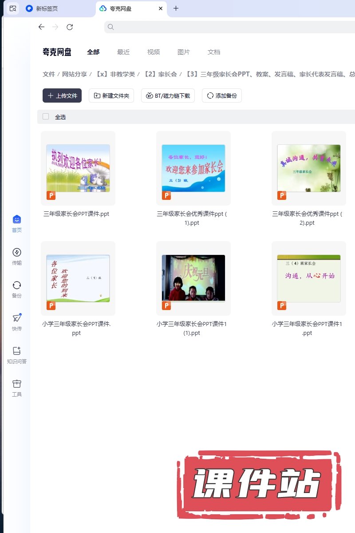Open the 快传 quick transfer icon

pyautogui.click(x=17, y=318)
